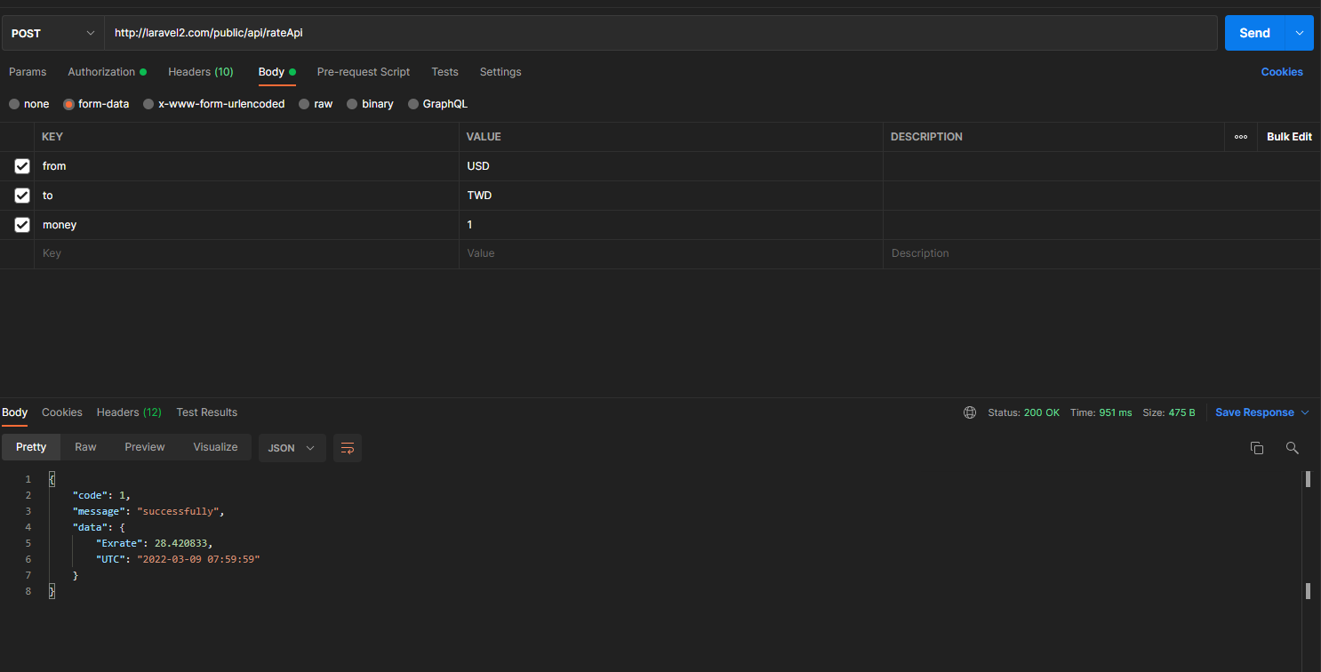The height and width of the screenshot is (672, 1321).
Task: Toggle the wrap lines icon
Action: click(348, 448)
